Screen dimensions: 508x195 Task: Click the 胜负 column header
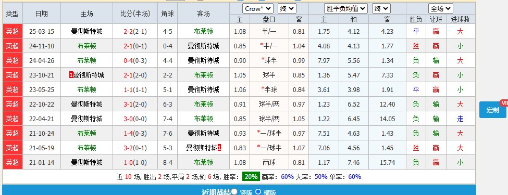(416, 19)
